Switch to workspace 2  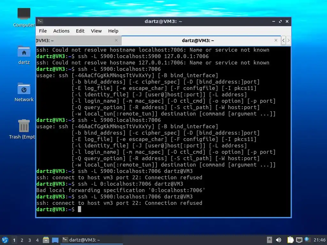[22, 240]
